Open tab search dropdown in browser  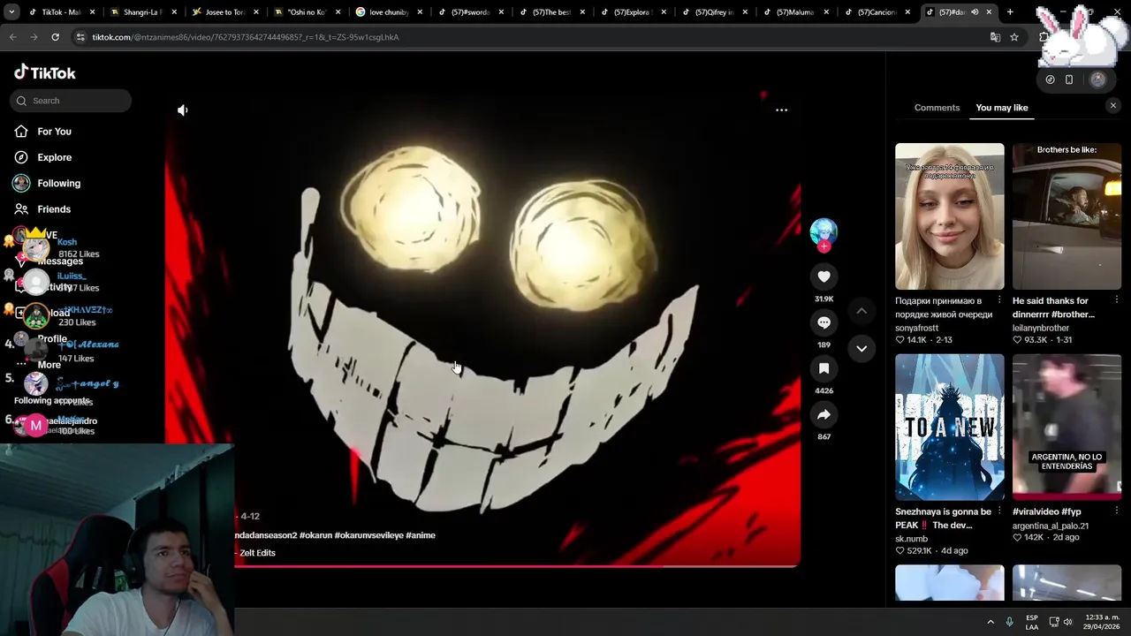click(11, 12)
